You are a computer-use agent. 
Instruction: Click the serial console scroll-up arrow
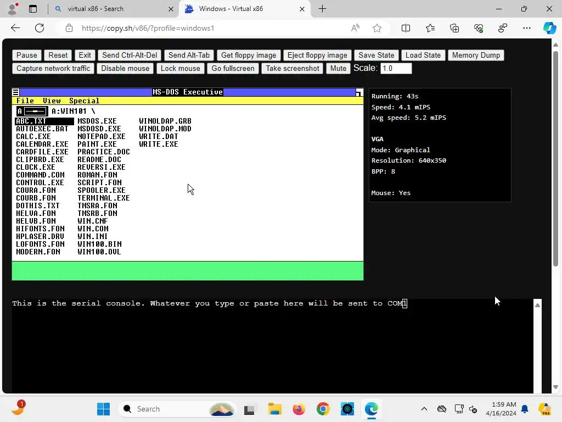[x=537, y=305]
